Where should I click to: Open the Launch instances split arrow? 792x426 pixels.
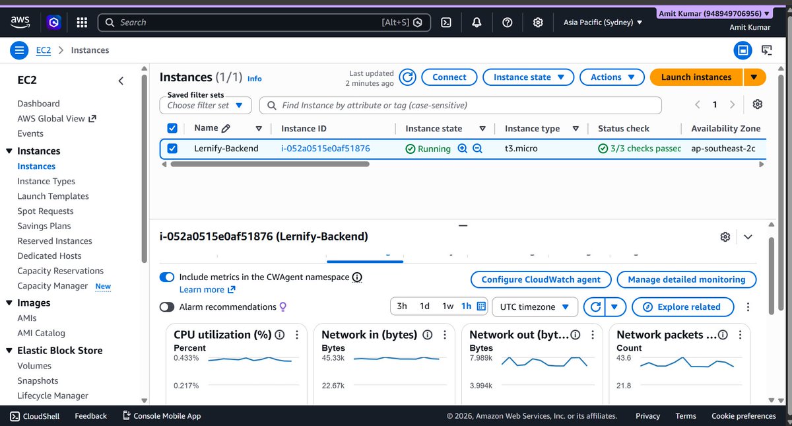pyautogui.click(x=754, y=77)
